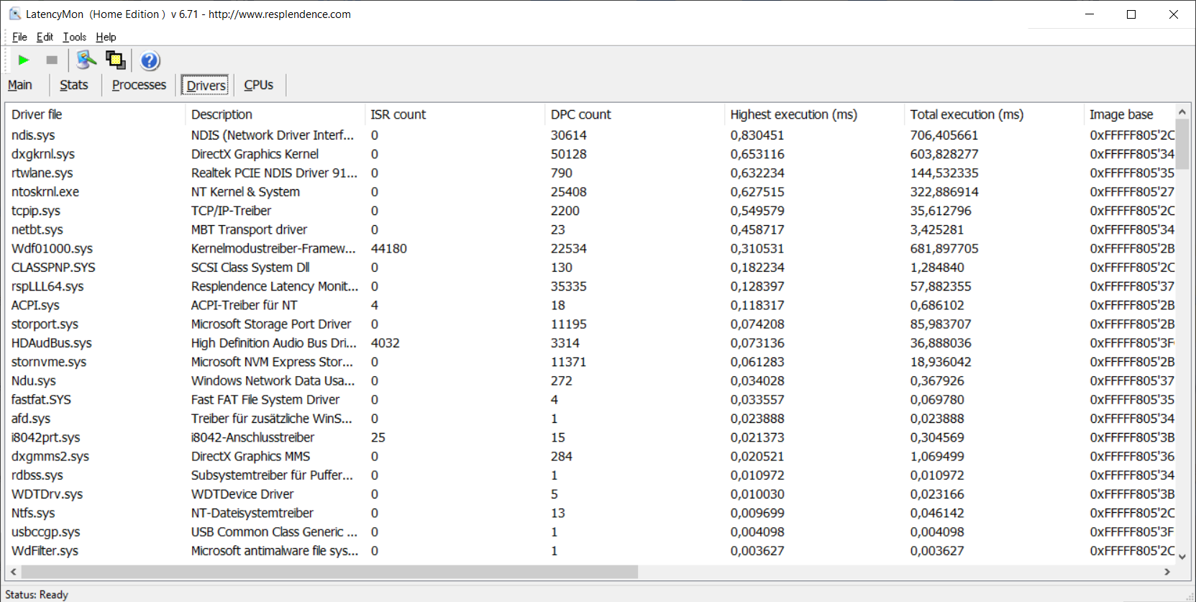The image size is (1196, 602).
Task: Select the dxgkrnl.sys driver row
Action: (x=43, y=154)
